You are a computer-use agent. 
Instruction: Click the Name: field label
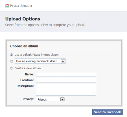point(29,74)
